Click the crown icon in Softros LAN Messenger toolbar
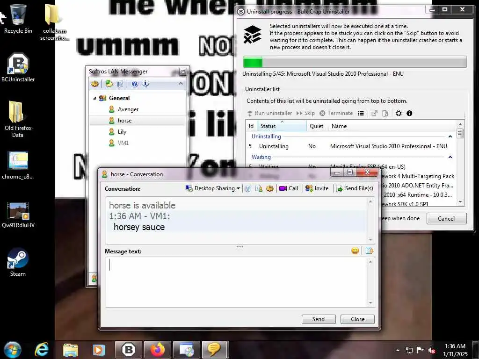The image size is (479, 359). 95,84
